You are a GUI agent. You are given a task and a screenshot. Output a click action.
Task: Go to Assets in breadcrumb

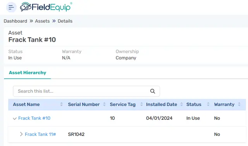click(42, 21)
